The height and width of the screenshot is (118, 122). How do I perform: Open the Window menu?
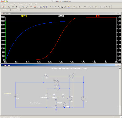click(x=31, y=4)
